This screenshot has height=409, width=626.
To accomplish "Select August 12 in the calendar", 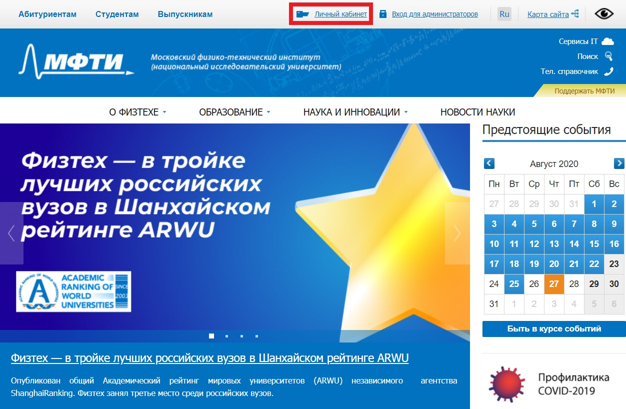I will click(x=534, y=244).
